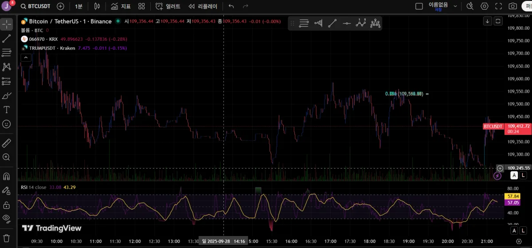Take a chart snapshot with camera icon
Image resolution: width=532 pixels, height=248 pixels.
(x=513, y=6)
